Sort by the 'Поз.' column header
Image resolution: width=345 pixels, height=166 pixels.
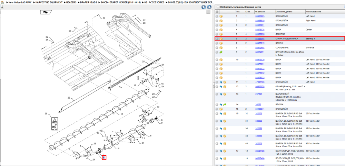coord(238,12)
